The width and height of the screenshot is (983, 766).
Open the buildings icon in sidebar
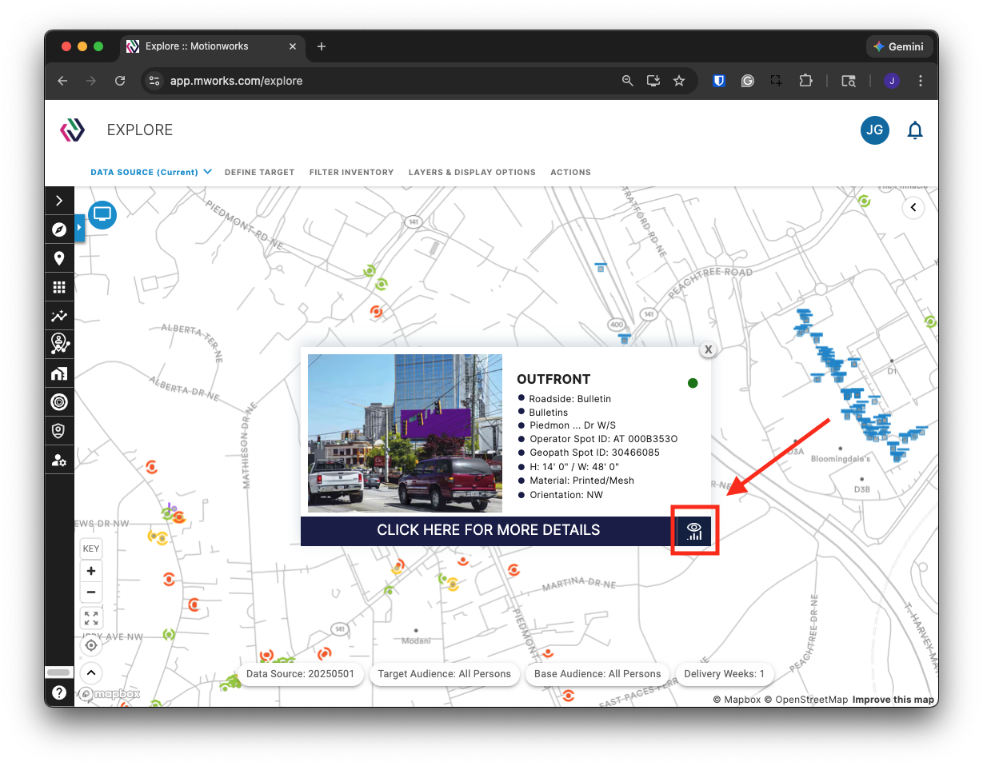[59, 373]
